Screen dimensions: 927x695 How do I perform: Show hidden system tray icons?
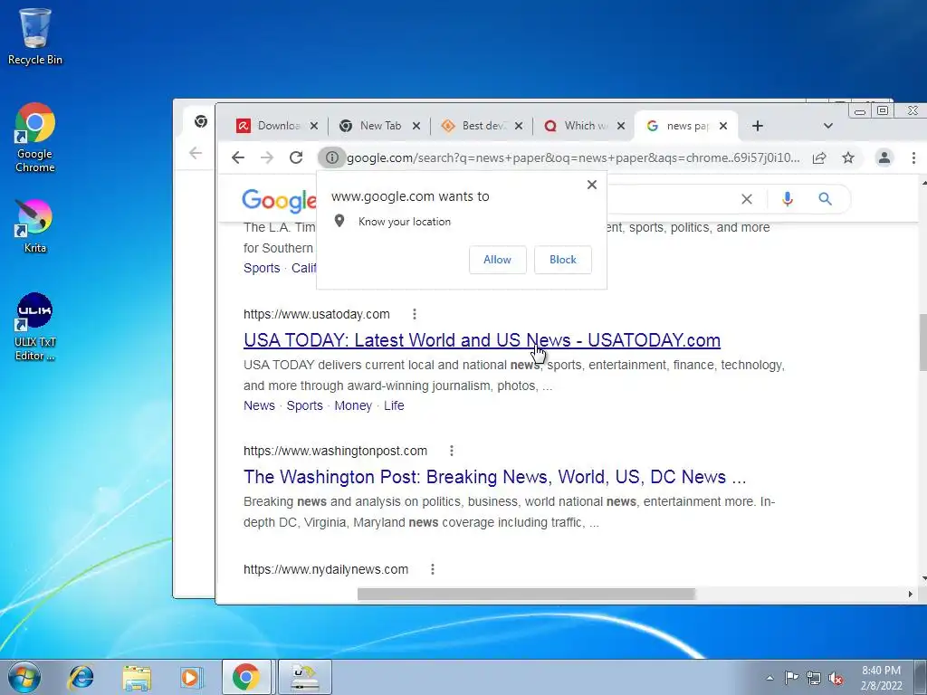click(x=769, y=678)
